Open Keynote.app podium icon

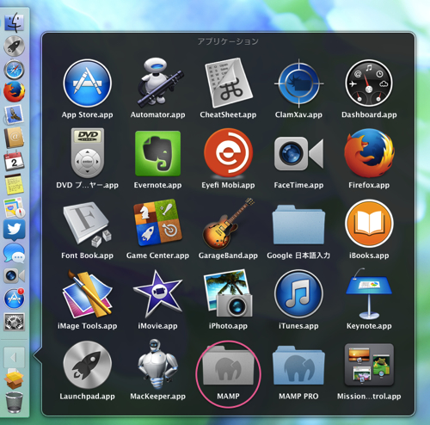point(369,293)
